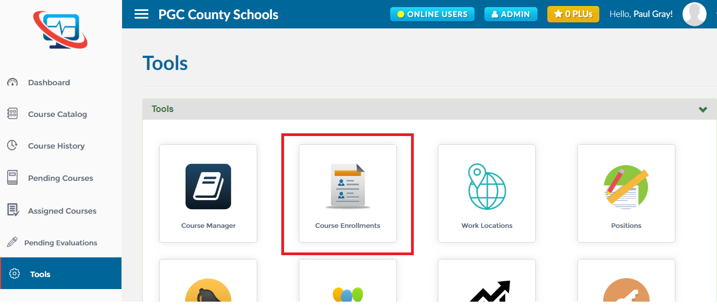Click the Course History clock icon
The image size is (717, 306).
pos(12,145)
